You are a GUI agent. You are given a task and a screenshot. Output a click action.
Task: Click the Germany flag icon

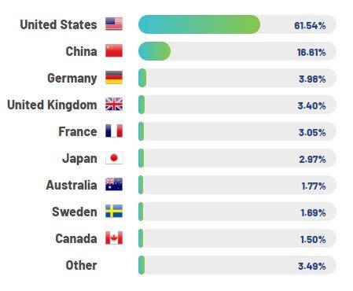114,78
